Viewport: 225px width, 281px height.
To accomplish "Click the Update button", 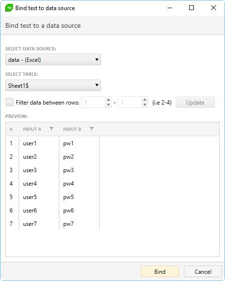I will 195,102.
